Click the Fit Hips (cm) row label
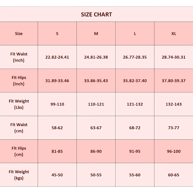193x193 pixels. pos(19,151)
